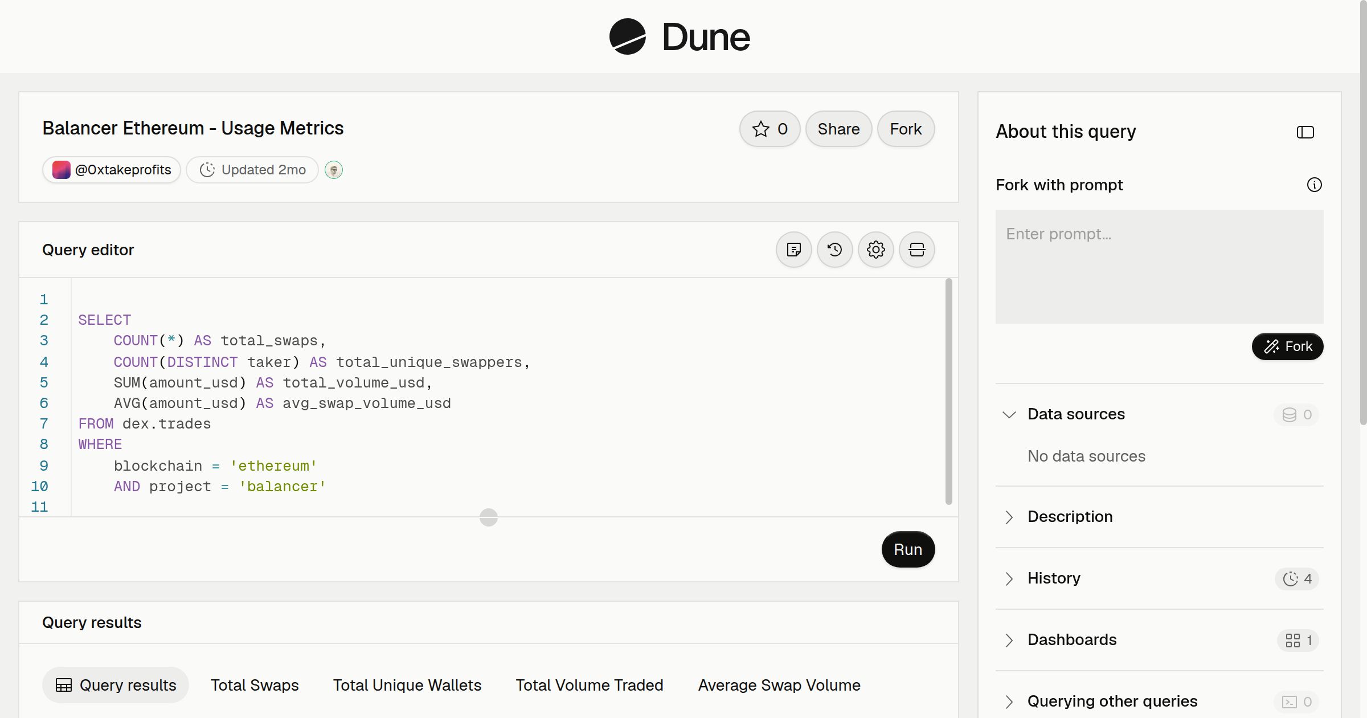Click the Fork with prompt info icon
The image size is (1367, 718).
[x=1315, y=185]
